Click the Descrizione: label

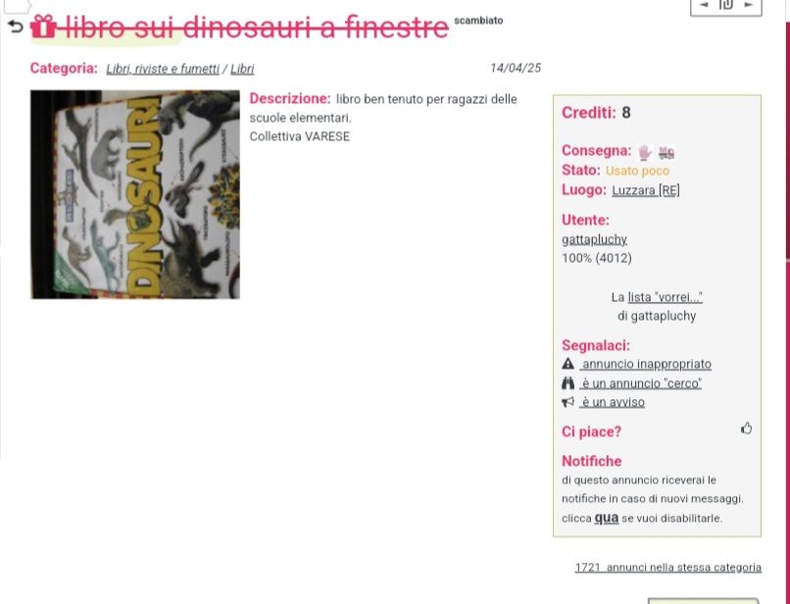pos(290,98)
